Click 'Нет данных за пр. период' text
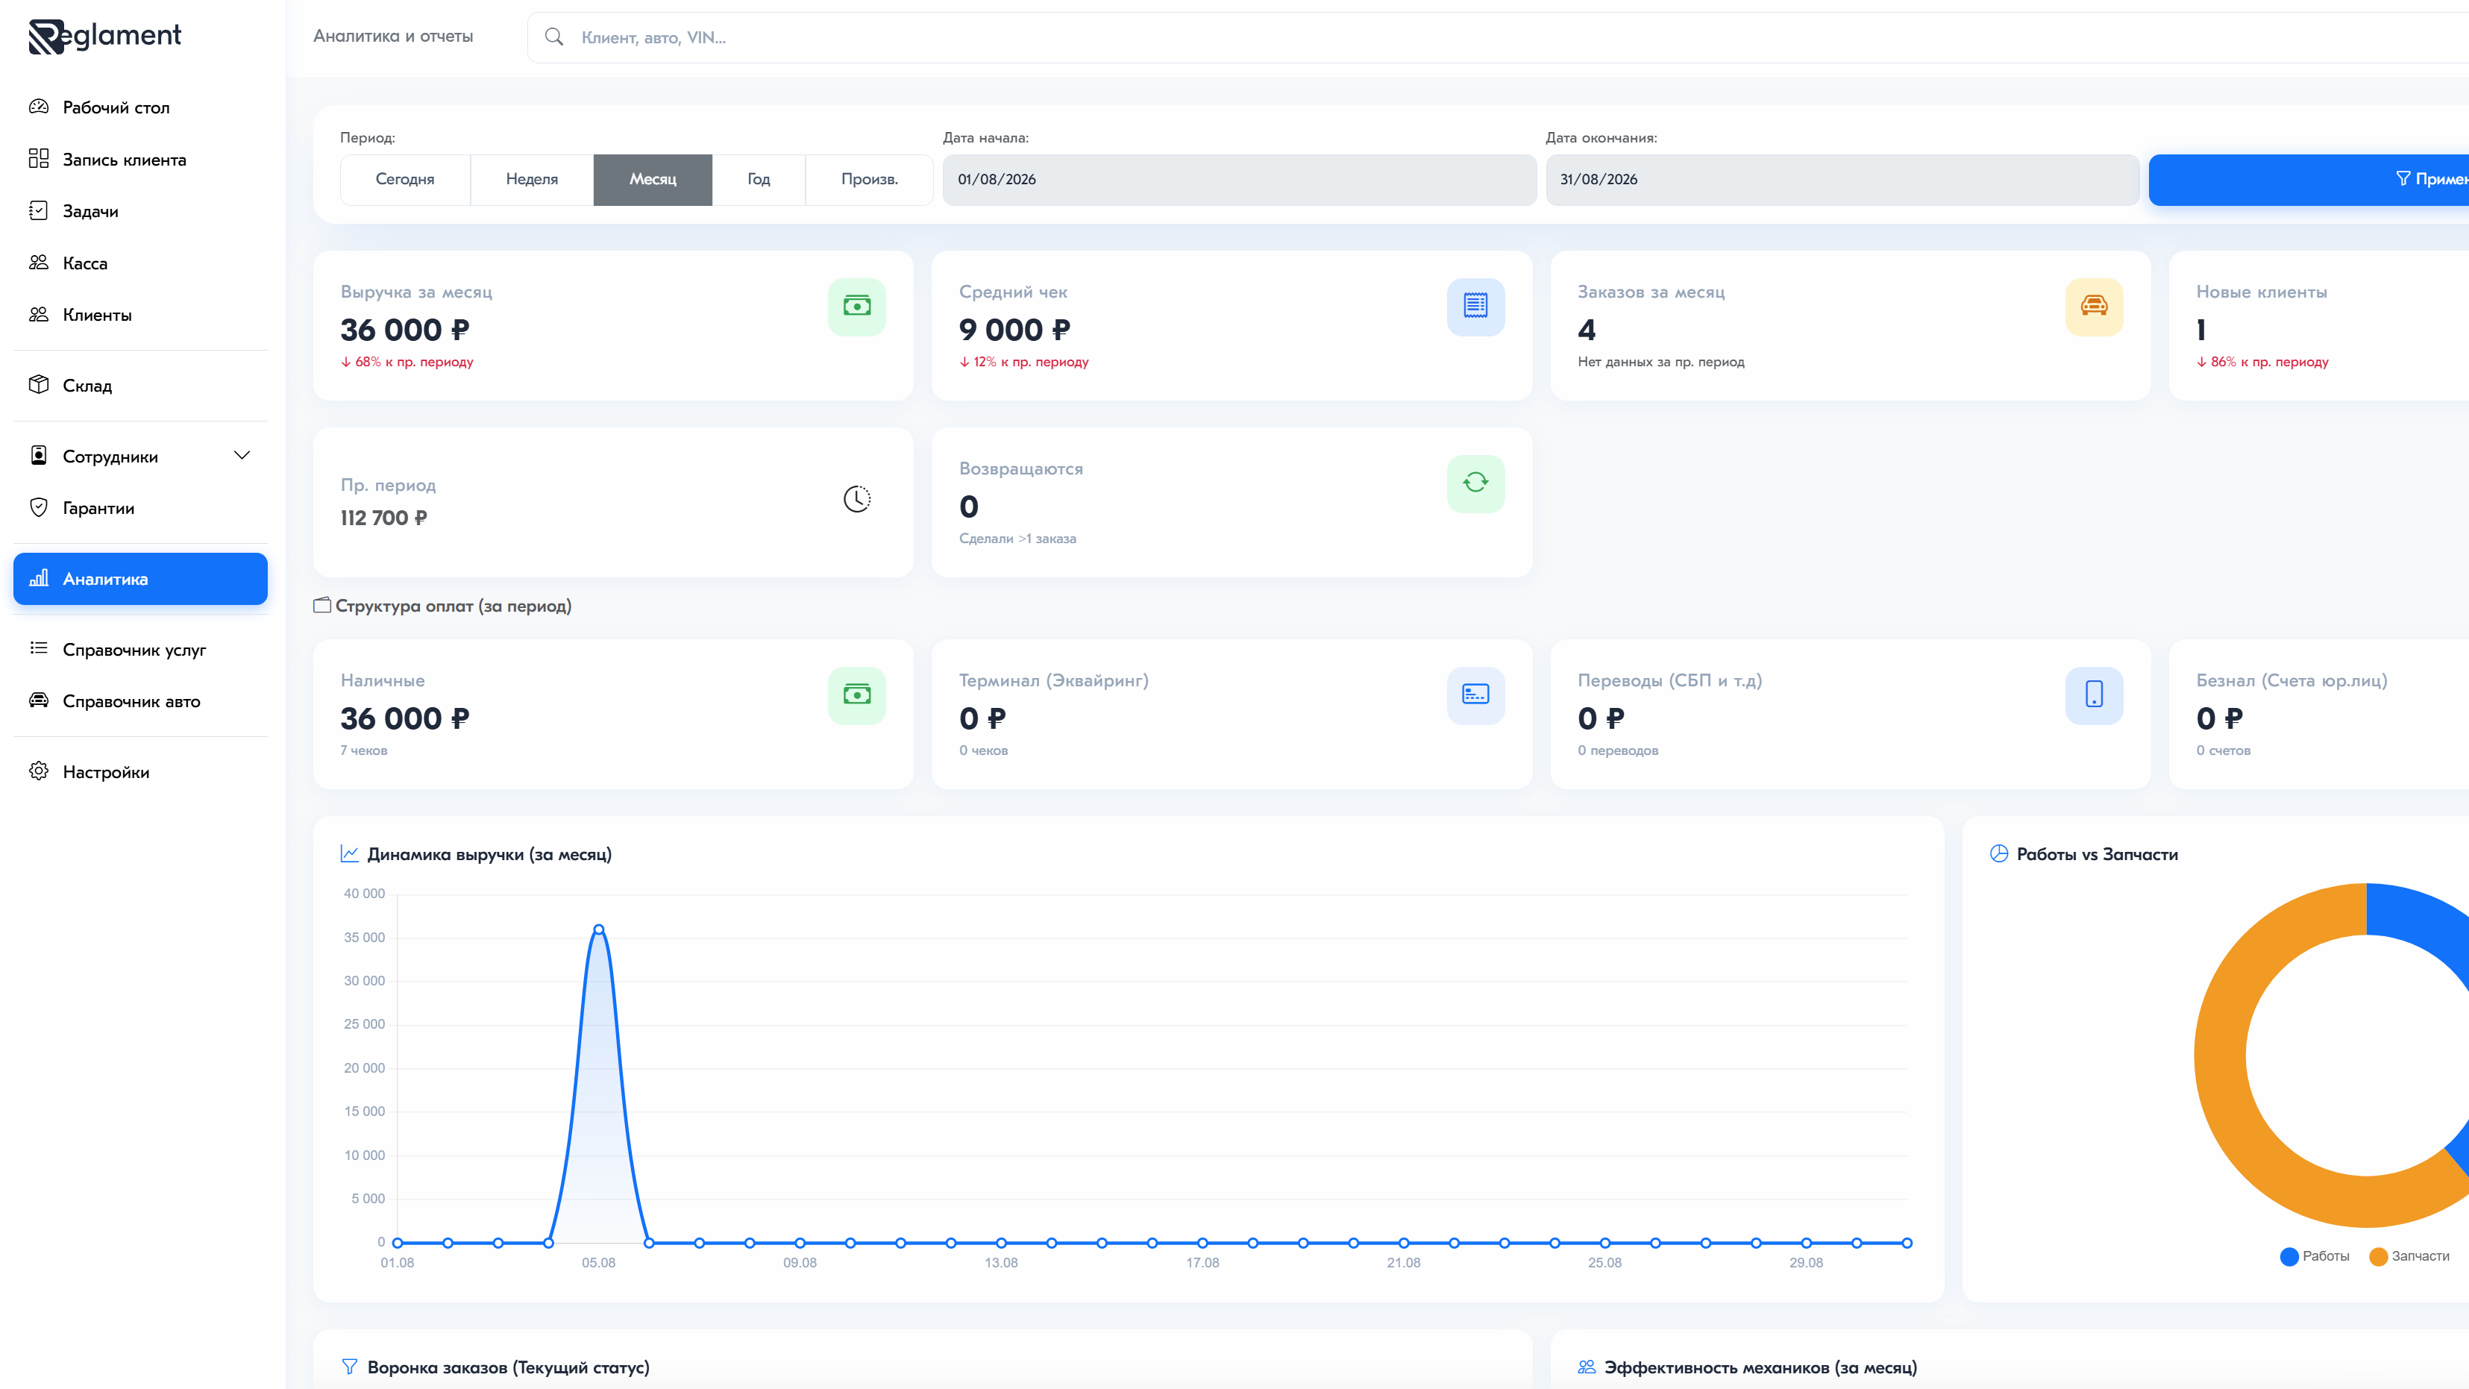The image size is (2469, 1389). point(1661,361)
